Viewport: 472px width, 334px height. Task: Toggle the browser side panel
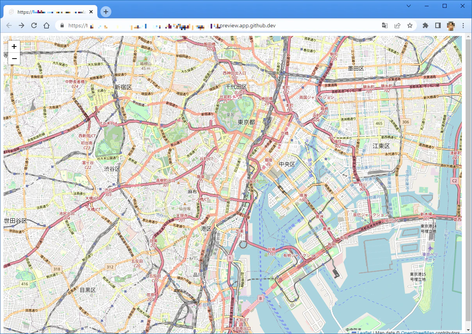click(x=438, y=25)
